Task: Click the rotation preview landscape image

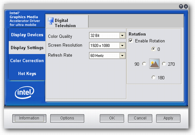Action: pos(154,64)
